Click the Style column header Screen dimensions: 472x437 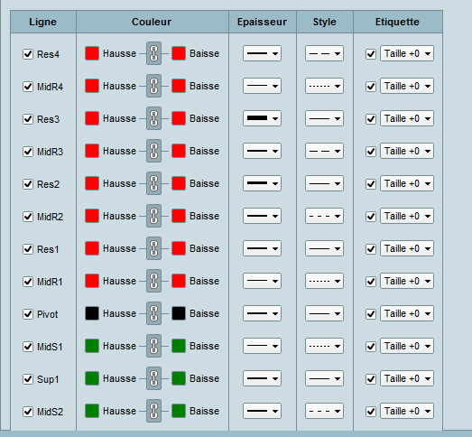(325, 22)
